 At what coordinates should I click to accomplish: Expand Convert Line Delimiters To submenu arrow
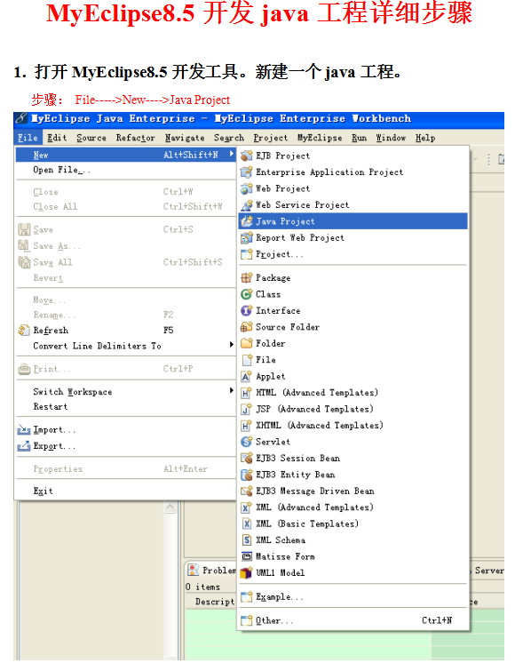point(231,345)
